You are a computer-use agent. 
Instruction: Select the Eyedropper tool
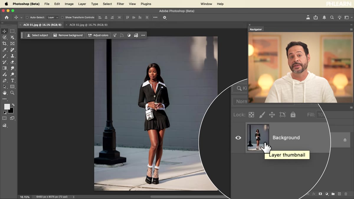[x=4, y=50]
